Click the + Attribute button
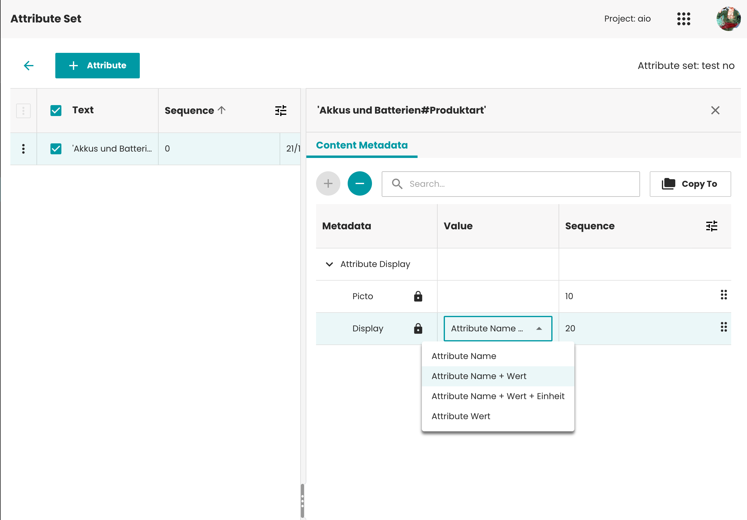 (x=97, y=66)
